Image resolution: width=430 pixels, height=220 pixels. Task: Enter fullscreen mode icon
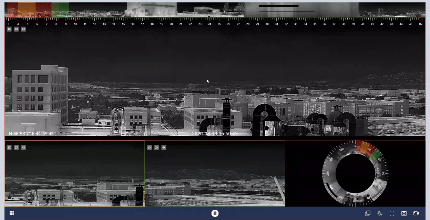(x=392, y=213)
